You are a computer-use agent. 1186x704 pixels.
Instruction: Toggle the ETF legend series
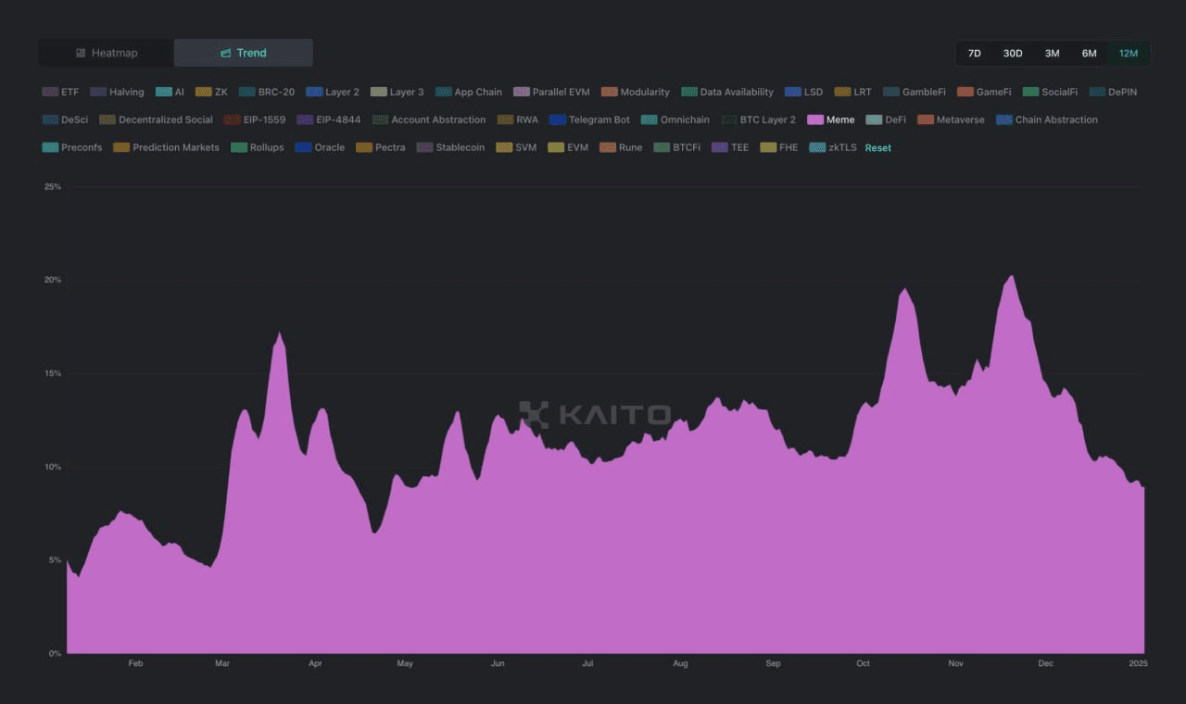click(61, 92)
